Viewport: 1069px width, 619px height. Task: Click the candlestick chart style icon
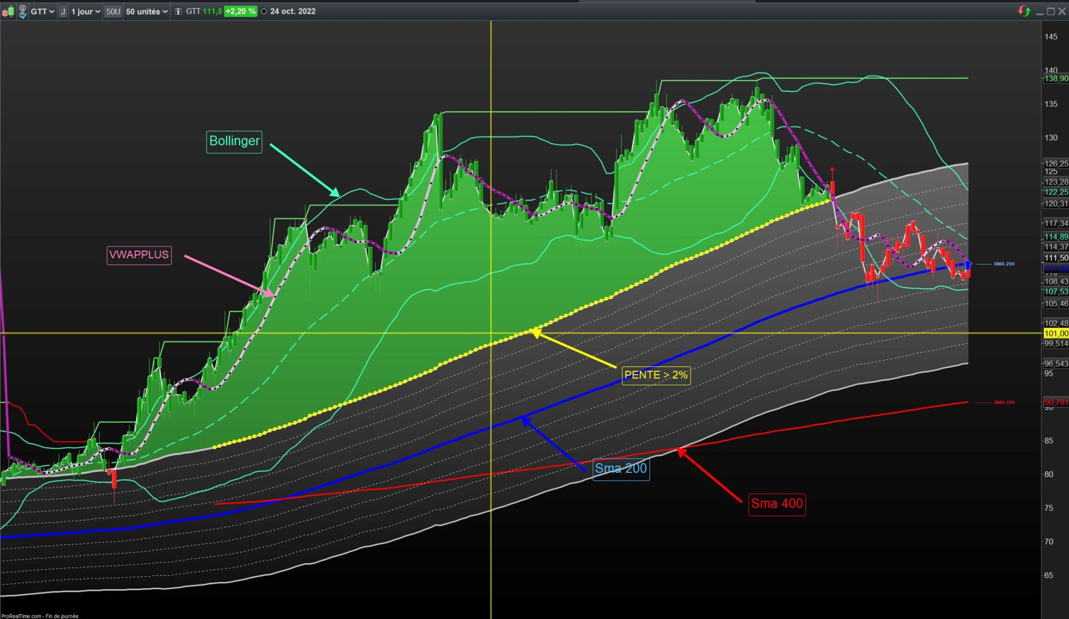8,11
